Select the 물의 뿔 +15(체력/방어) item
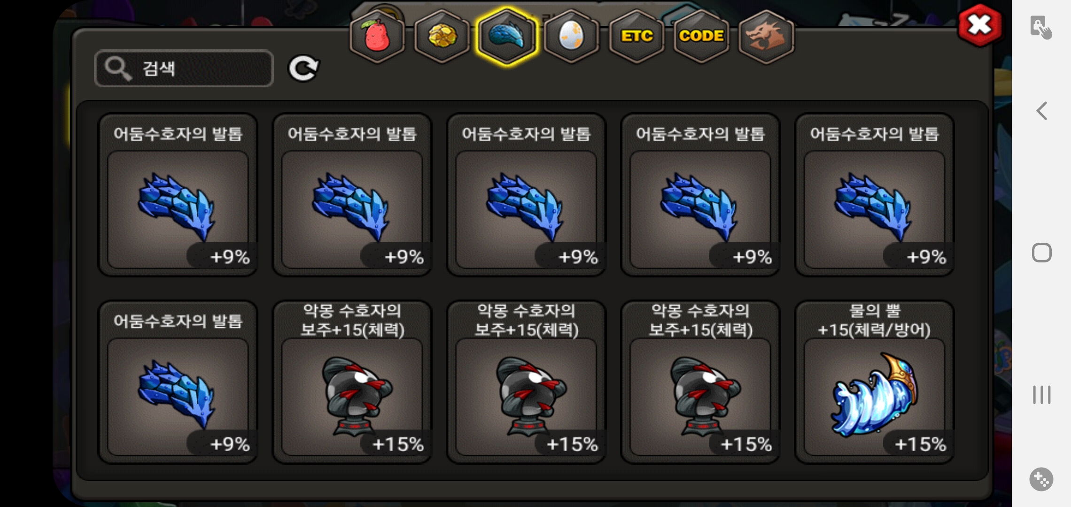Image resolution: width=1071 pixels, height=507 pixels. pos(874,382)
